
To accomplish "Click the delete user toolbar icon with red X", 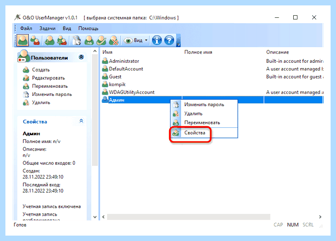I will click(x=114, y=40).
